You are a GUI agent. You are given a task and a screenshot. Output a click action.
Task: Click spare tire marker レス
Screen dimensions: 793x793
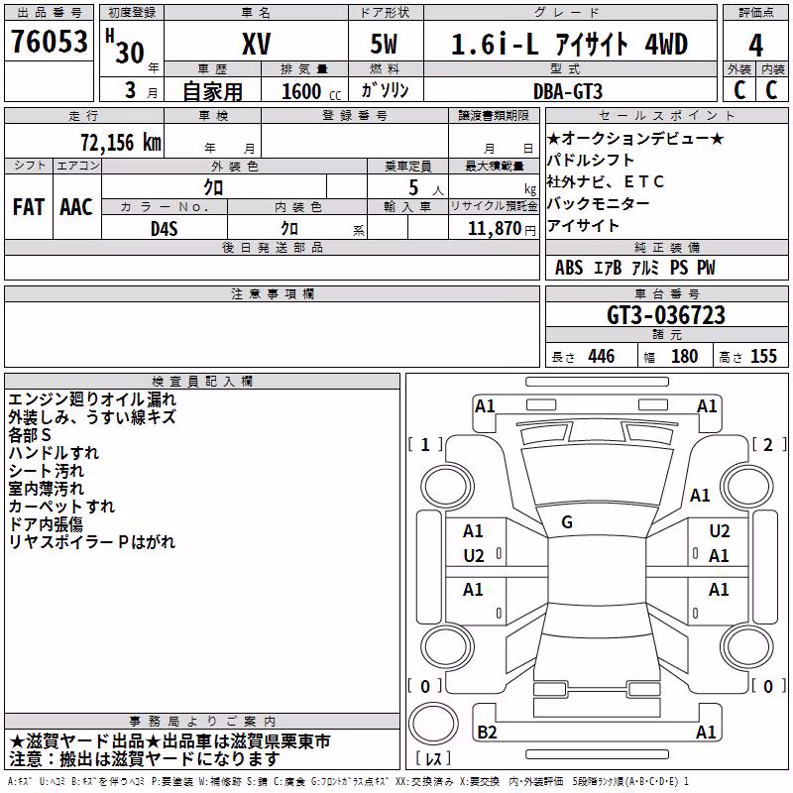point(433,758)
